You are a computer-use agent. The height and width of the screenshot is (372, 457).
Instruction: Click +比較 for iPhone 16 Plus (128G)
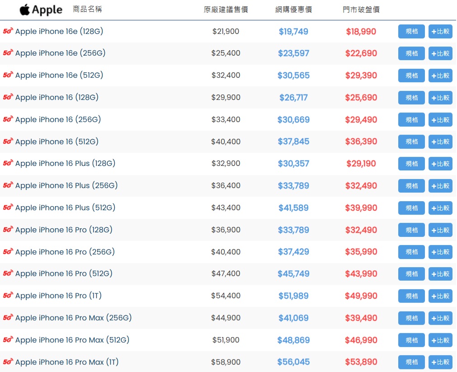tap(440, 164)
